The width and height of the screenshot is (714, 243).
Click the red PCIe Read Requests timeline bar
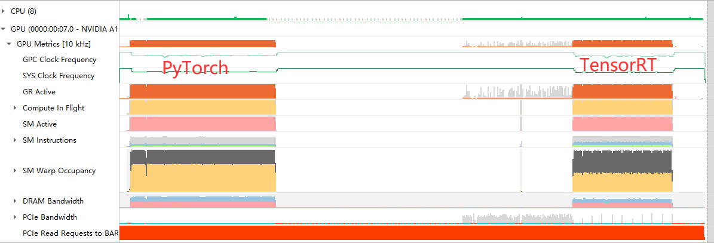[x=412, y=232]
